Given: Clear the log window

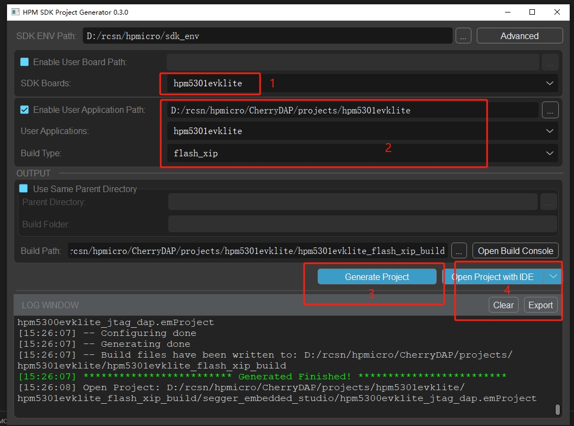Looking at the screenshot, I should pyautogui.click(x=503, y=304).
